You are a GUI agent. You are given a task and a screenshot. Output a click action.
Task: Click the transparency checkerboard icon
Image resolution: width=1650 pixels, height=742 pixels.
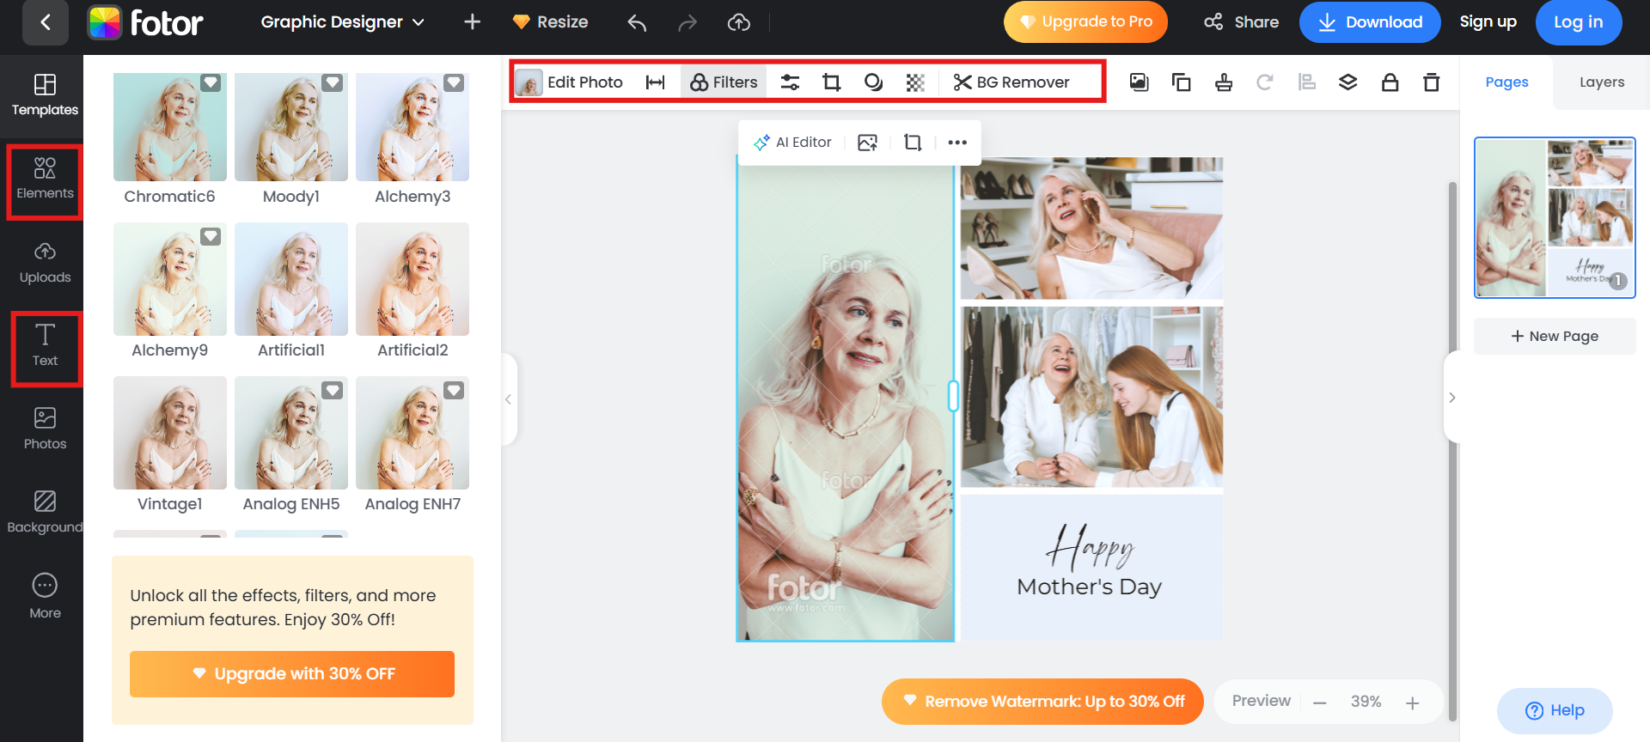pos(915,82)
